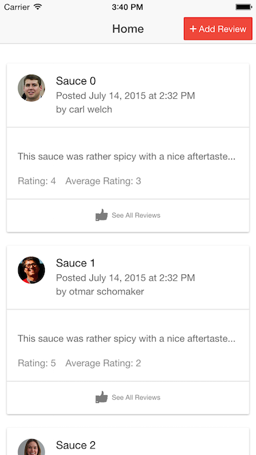Image resolution: width=256 pixels, height=455 pixels.
Task: Tap 'Average Rating: 3' on Sauce 0
Action: 103,181
